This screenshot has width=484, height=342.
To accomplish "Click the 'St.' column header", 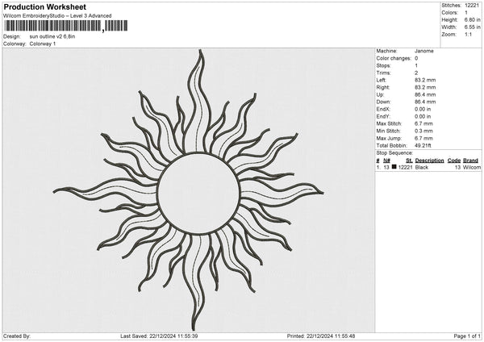I will 409,161.
